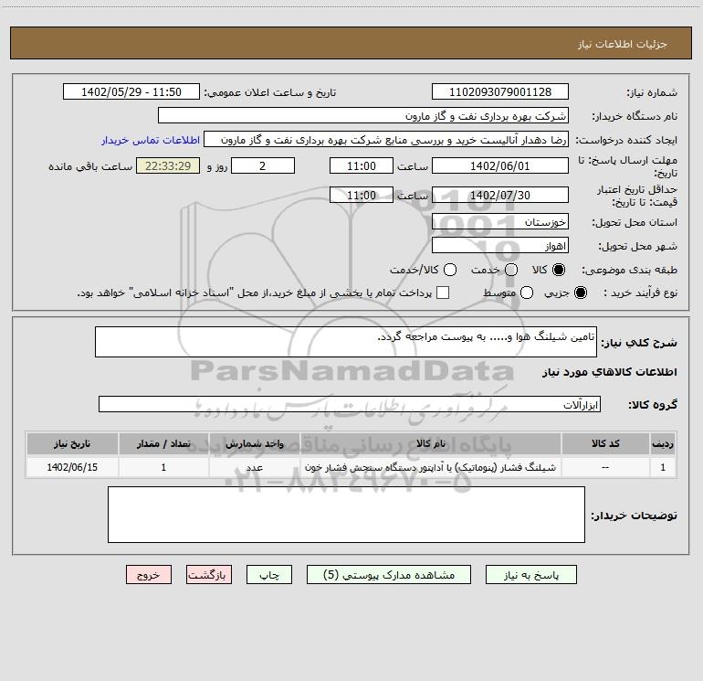Click the جزئیات اطلاعات نیاز header title
Image resolution: width=703 pixels, height=681 pixels.
point(623,44)
